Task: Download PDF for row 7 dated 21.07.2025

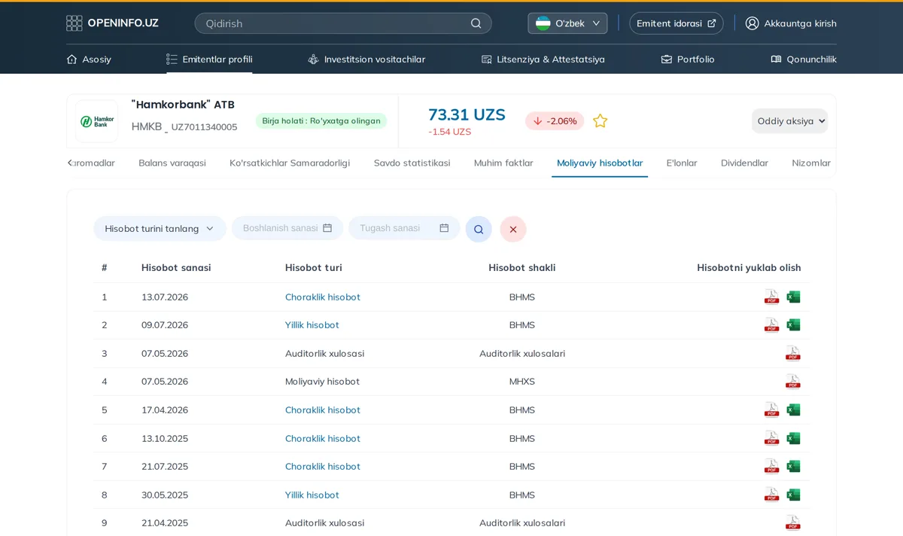Action: coord(771,466)
